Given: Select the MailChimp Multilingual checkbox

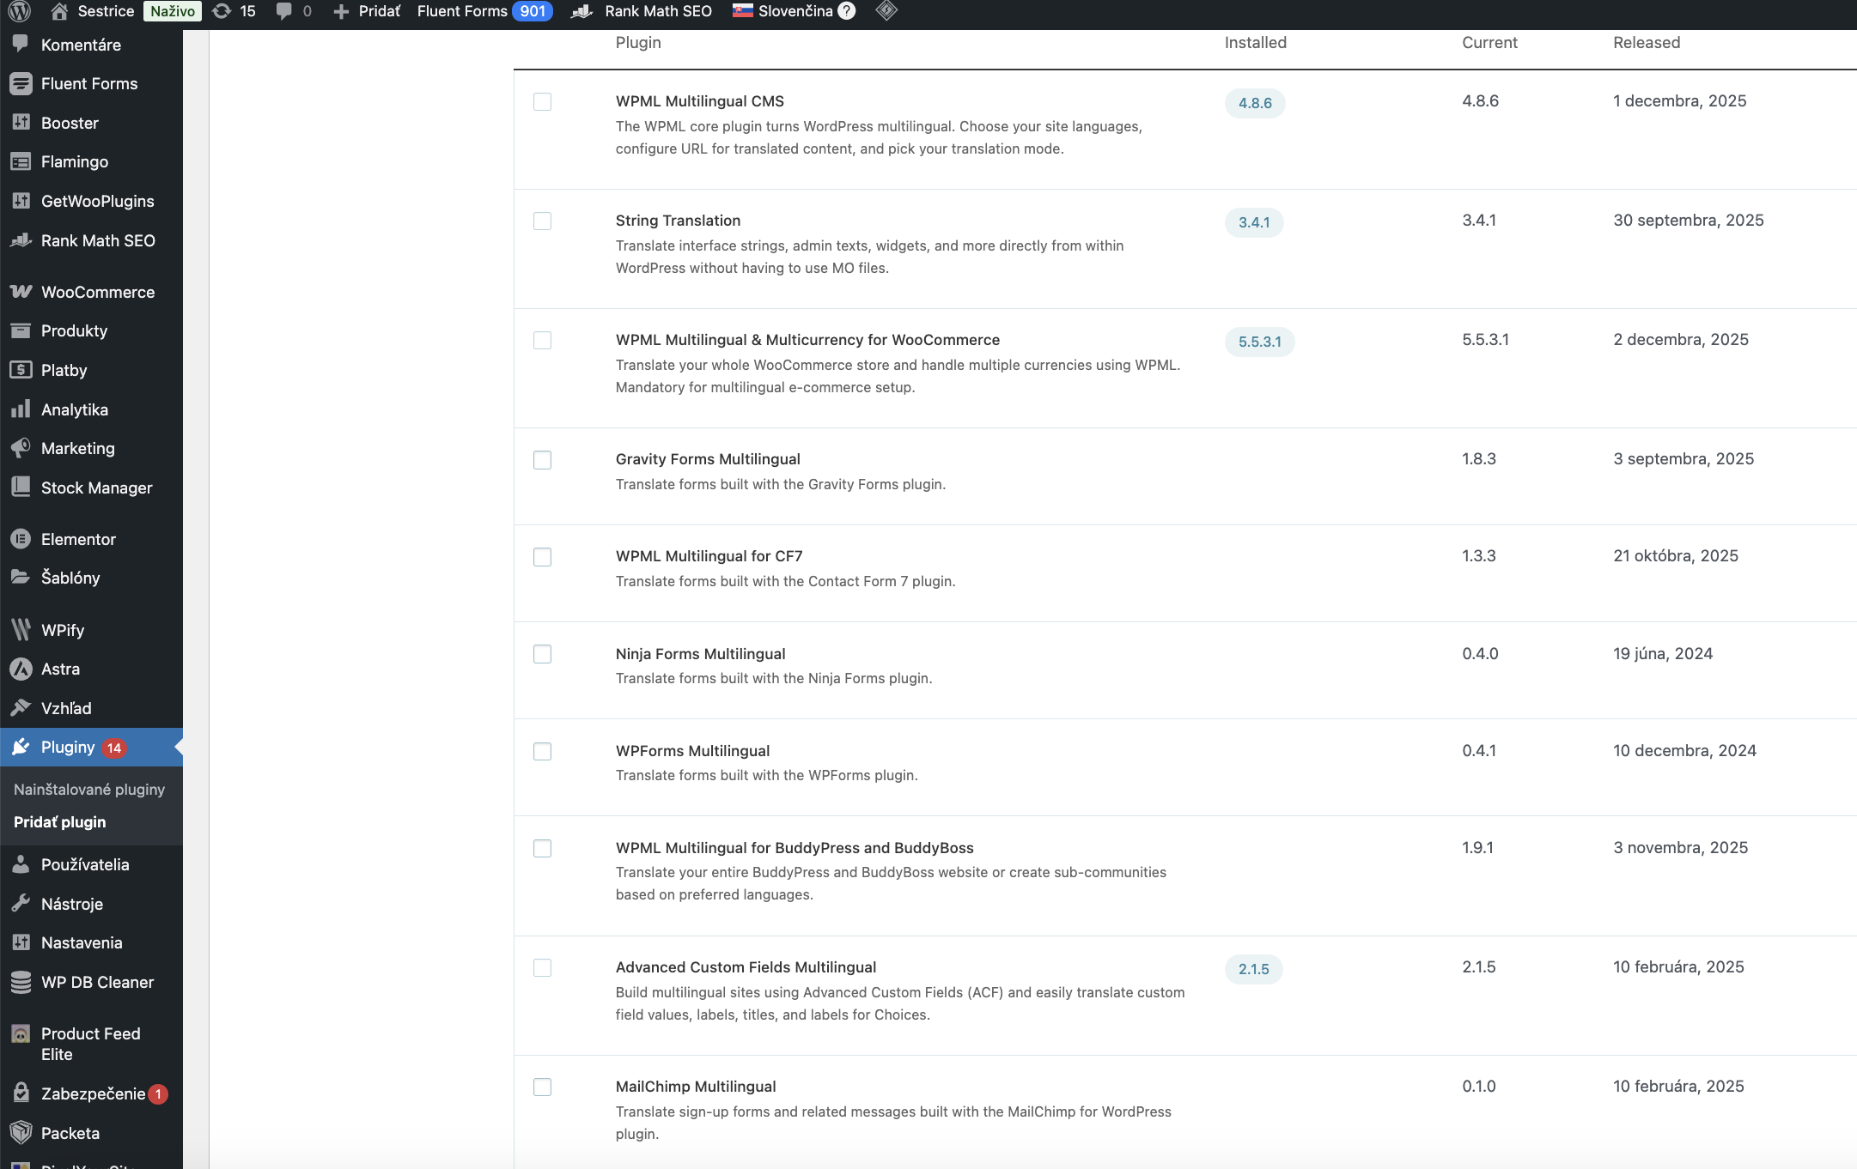Looking at the screenshot, I should coord(542,1087).
